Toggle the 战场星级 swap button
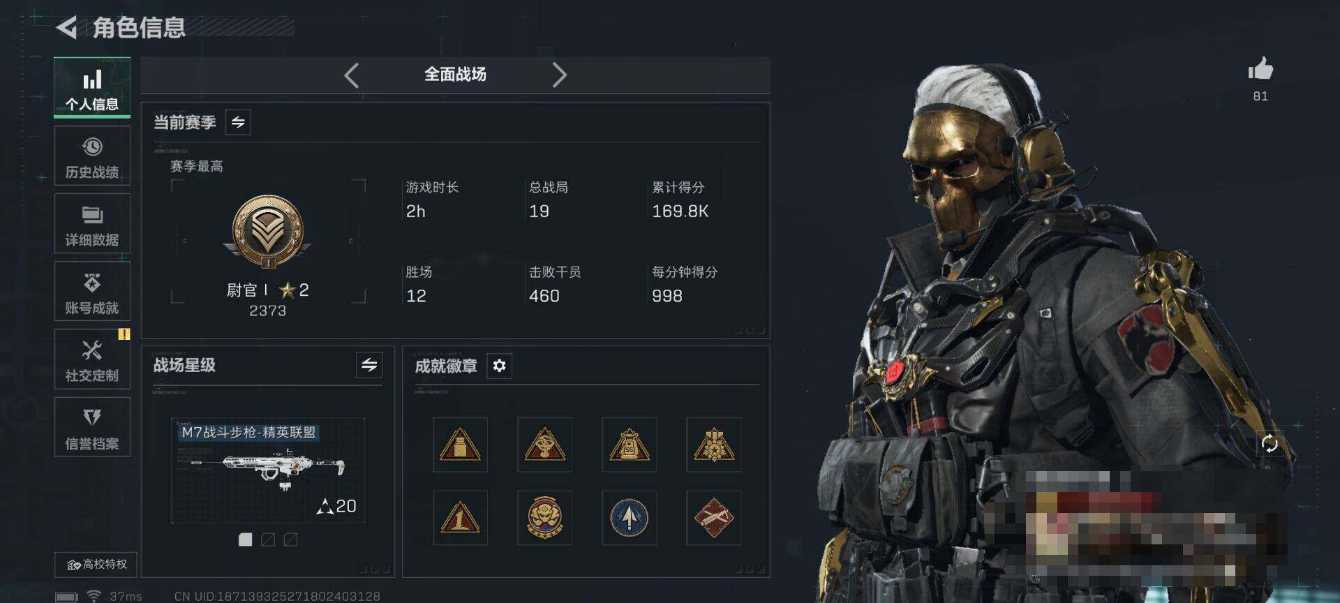Viewport: 1340px width, 603px height. 369,365
